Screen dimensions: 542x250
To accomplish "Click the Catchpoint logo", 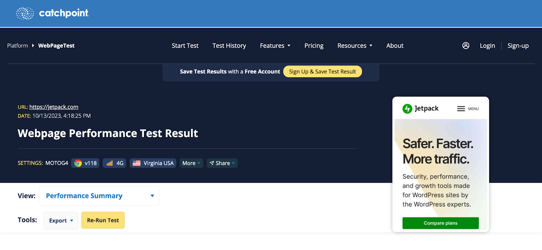I will pyautogui.click(x=53, y=13).
